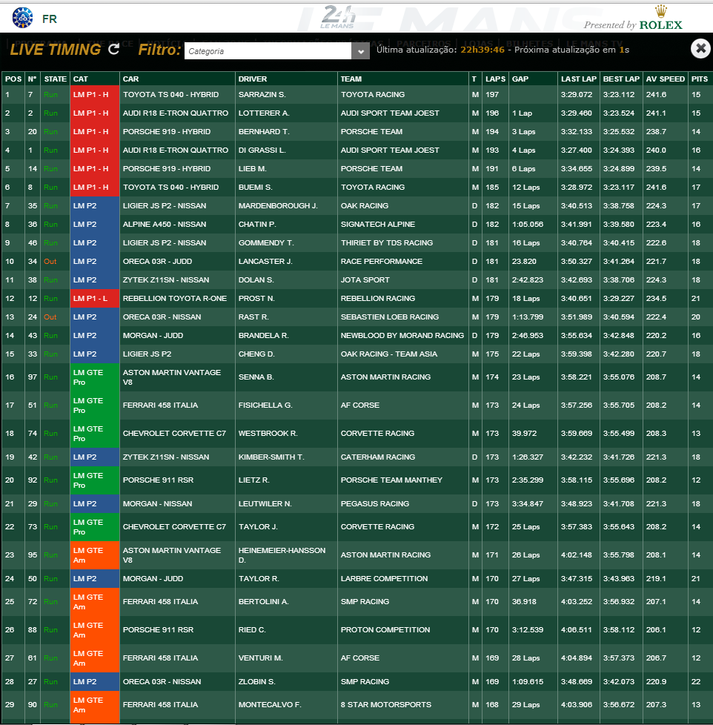The width and height of the screenshot is (713, 725).
Task: Switch language using the FR link
Action: point(50,19)
